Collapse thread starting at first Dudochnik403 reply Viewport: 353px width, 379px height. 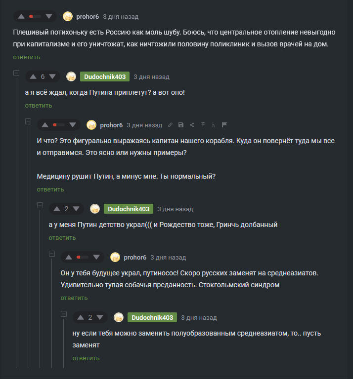16,73
